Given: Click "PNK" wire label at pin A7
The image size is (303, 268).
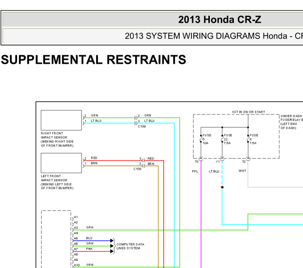Looking at the screenshot, I should 90,248.
